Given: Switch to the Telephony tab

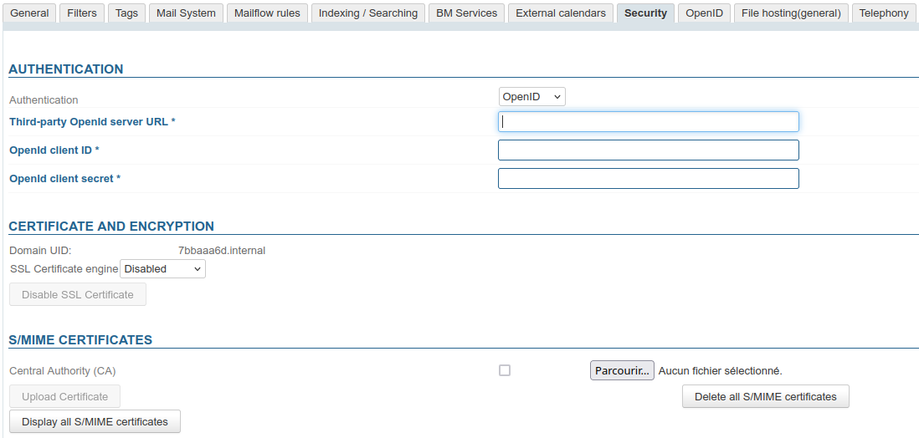Looking at the screenshot, I should point(883,13).
